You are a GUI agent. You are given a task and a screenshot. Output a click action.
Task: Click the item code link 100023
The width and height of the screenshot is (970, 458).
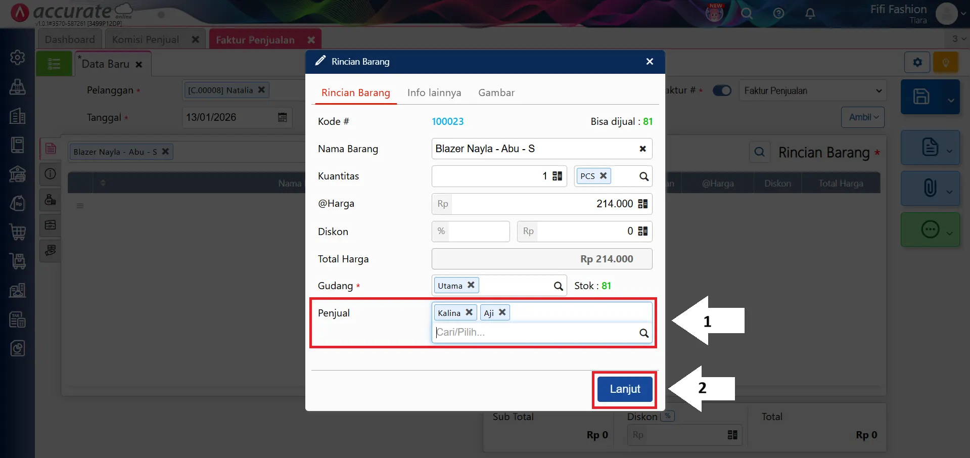pyautogui.click(x=447, y=121)
